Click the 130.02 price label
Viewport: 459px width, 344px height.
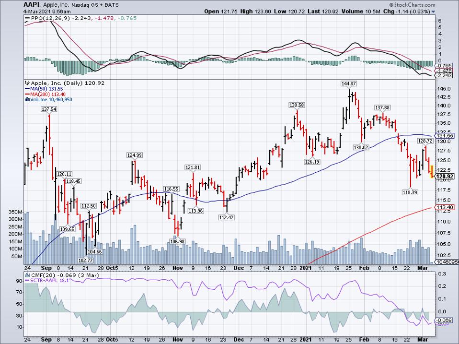tap(361, 147)
